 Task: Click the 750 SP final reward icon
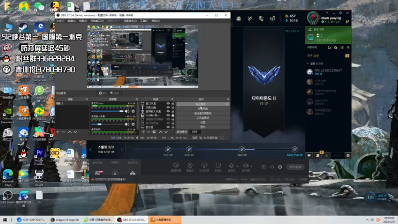pyautogui.click(x=295, y=149)
